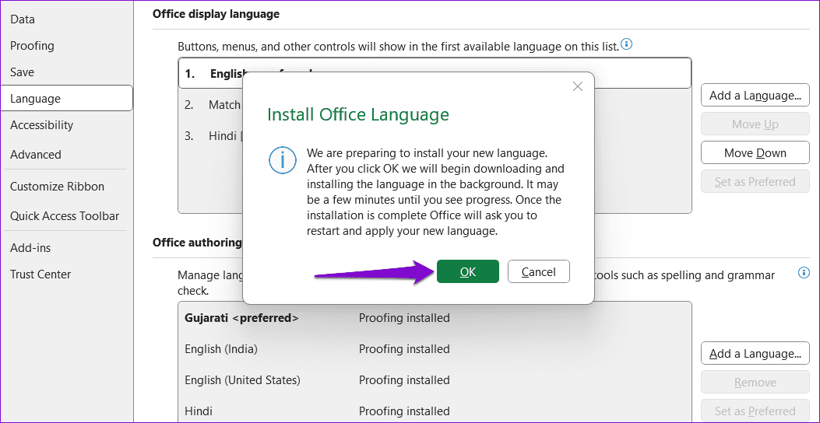The height and width of the screenshot is (423, 820).
Task: Open the Advanced options category
Action: pyautogui.click(x=36, y=155)
